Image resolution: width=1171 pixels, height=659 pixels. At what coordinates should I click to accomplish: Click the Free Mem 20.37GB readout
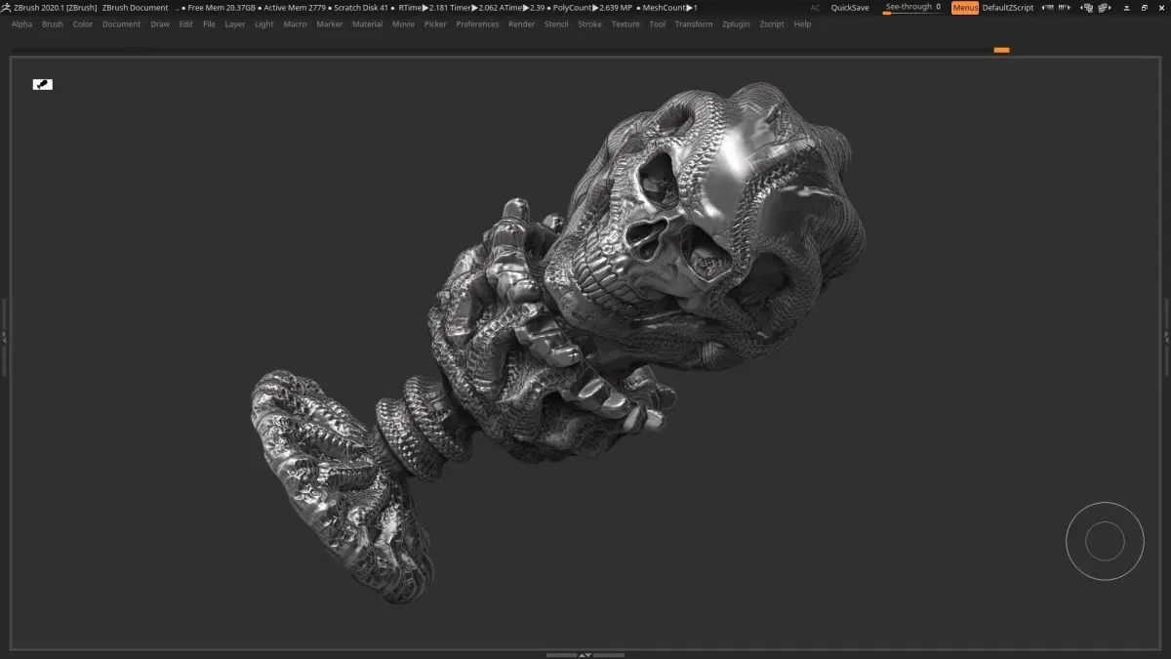click(222, 8)
